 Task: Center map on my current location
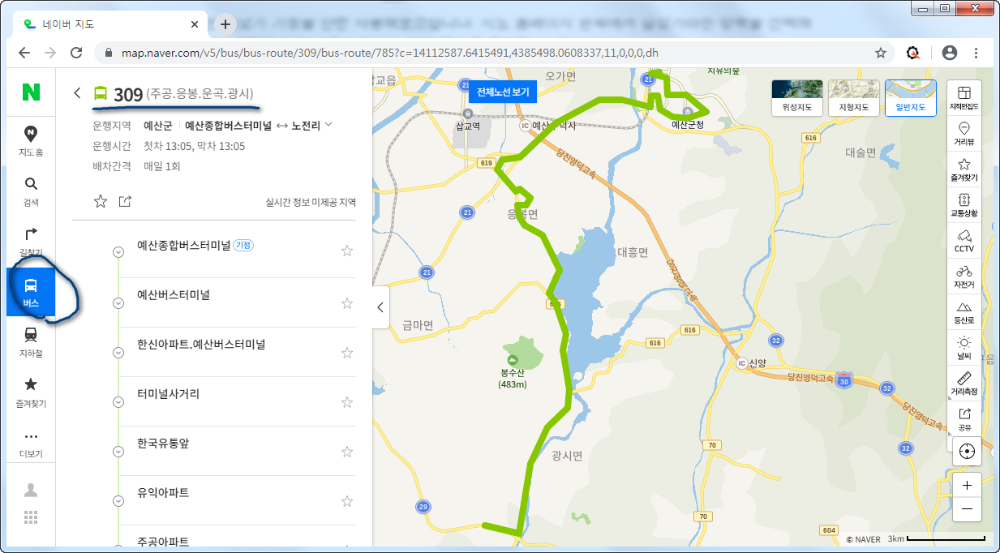[x=966, y=451]
